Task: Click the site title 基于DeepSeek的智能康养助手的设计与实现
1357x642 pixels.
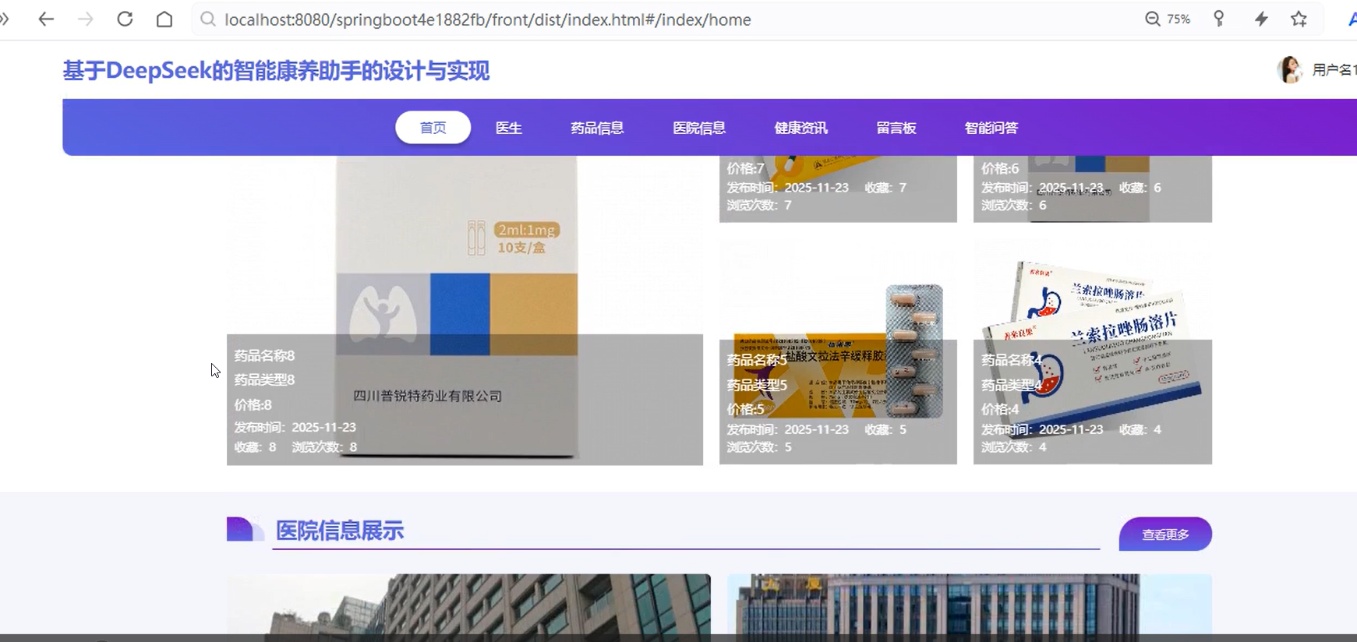Action: (x=276, y=71)
